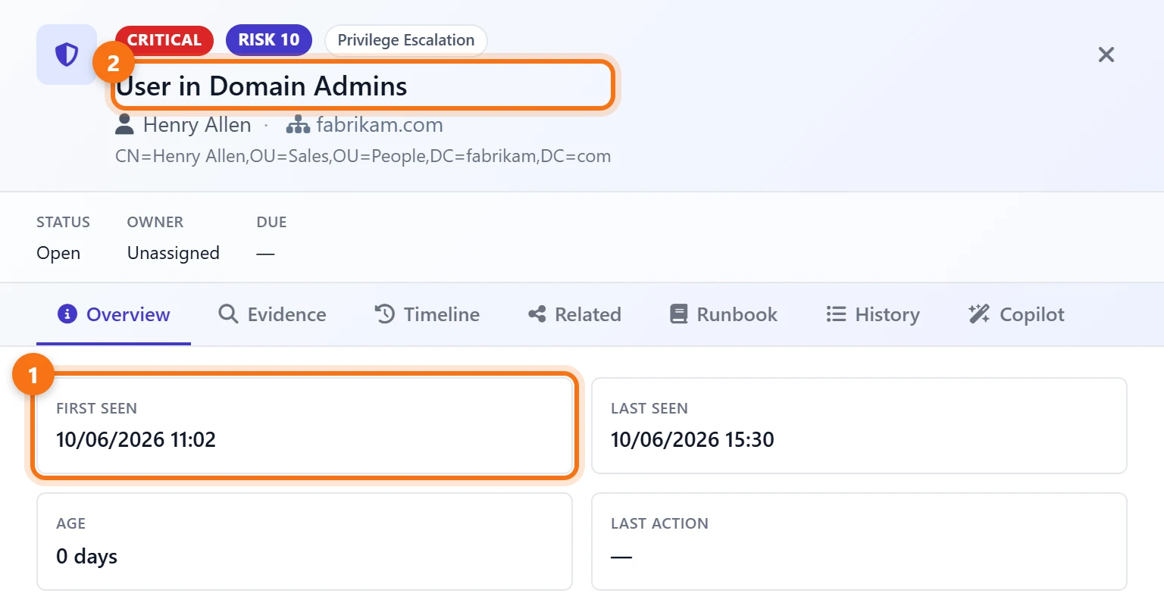Click the Age value '0 days'
The height and width of the screenshot is (615, 1164).
pyautogui.click(x=86, y=556)
